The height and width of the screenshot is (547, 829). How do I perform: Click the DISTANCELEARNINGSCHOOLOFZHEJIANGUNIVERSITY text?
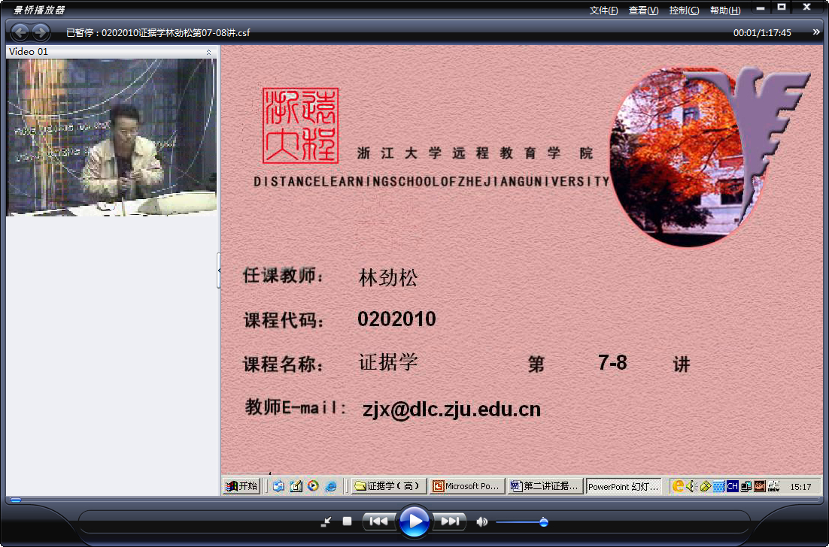coord(431,181)
